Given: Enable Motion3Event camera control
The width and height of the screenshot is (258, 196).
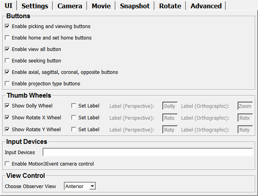Looking at the screenshot, I should point(7,164).
